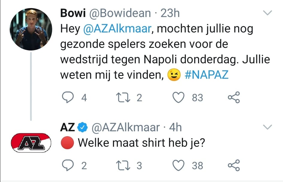Share Bowi's tweet
The height and width of the screenshot is (182, 283).
(x=234, y=97)
